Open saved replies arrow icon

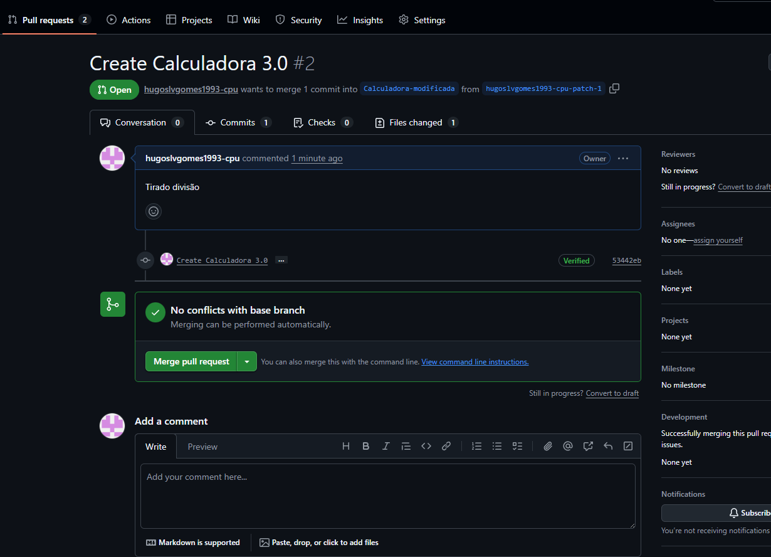click(x=608, y=446)
